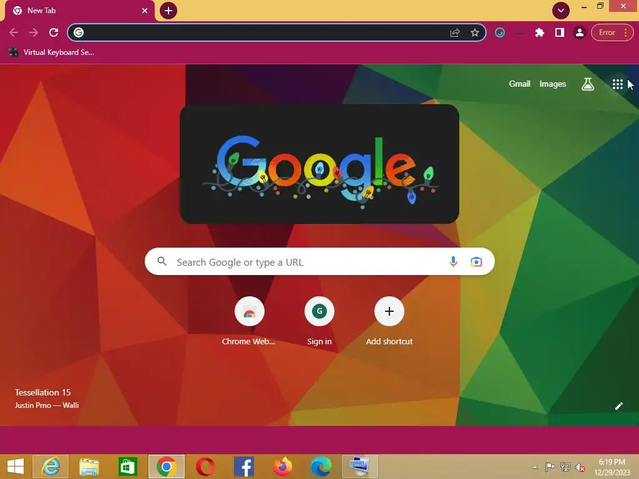Open the Images link
Viewport: 639px width, 479px height.
tap(553, 84)
